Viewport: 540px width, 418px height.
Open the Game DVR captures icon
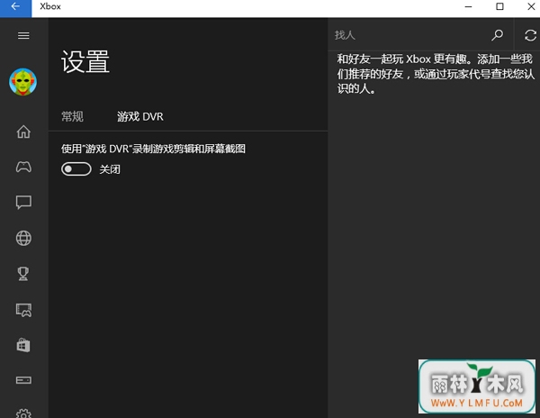23,310
